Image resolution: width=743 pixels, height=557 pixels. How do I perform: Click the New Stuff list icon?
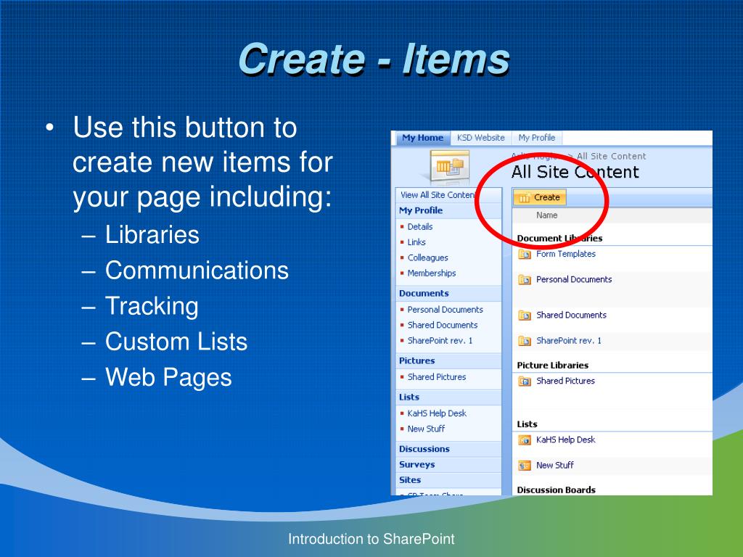click(x=524, y=466)
